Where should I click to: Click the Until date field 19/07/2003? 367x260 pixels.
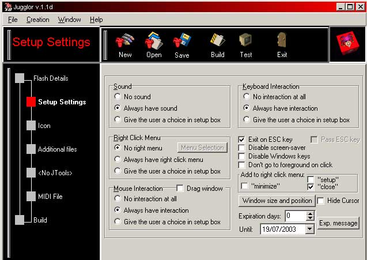[x=283, y=229]
